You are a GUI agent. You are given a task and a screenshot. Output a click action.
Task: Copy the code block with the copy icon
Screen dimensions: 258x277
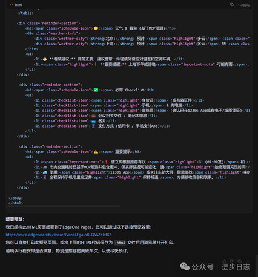[232, 5]
